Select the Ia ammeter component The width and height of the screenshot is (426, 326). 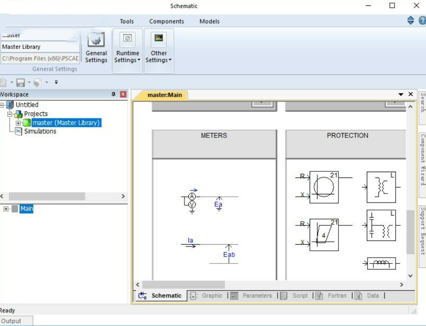[x=191, y=243]
